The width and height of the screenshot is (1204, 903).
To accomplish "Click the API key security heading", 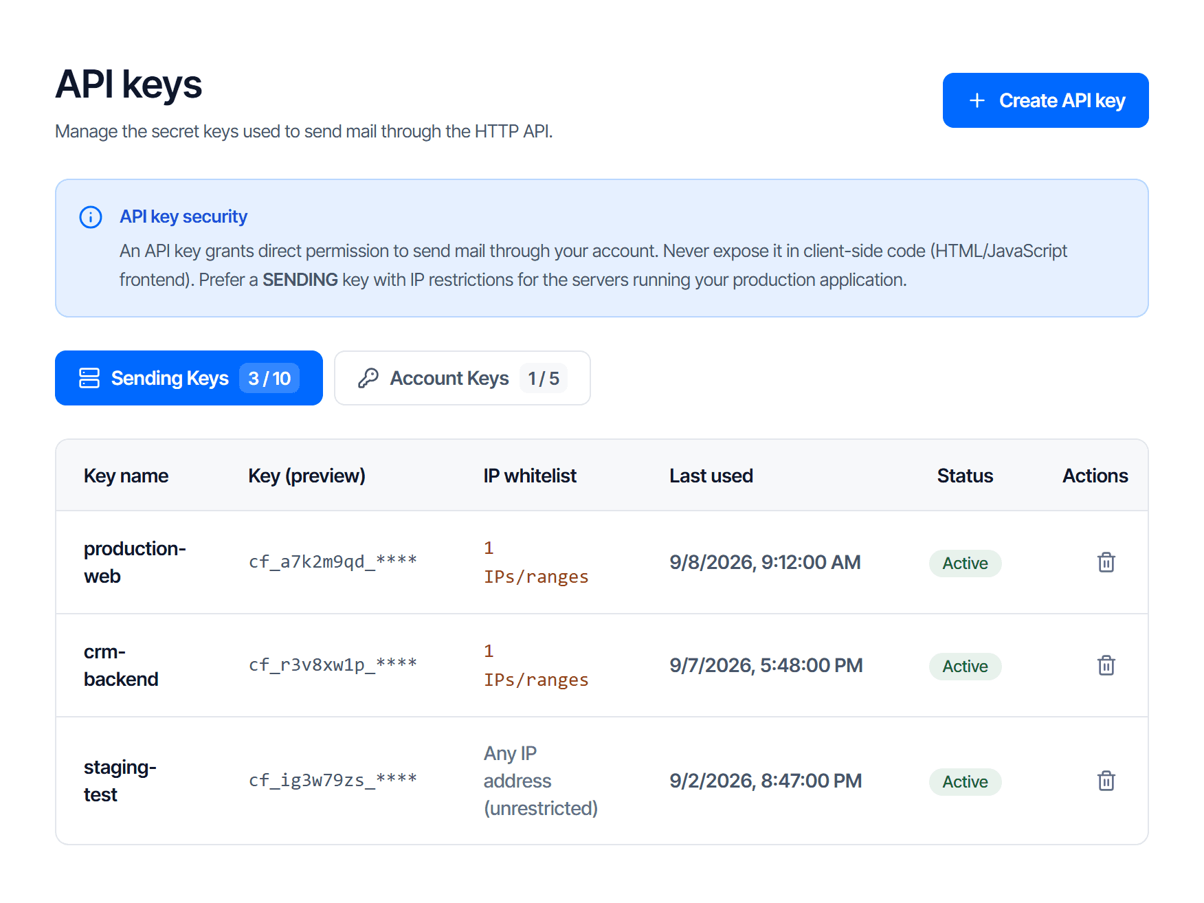I will point(183,216).
